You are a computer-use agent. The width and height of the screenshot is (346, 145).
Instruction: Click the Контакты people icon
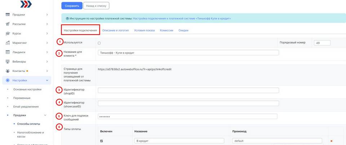click(x=8, y=71)
